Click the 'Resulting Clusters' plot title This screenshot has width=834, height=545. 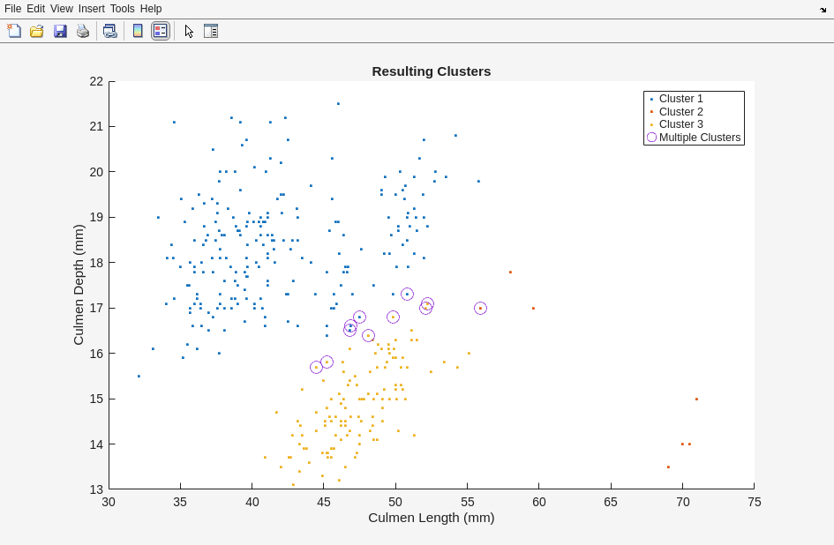tap(431, 71)
